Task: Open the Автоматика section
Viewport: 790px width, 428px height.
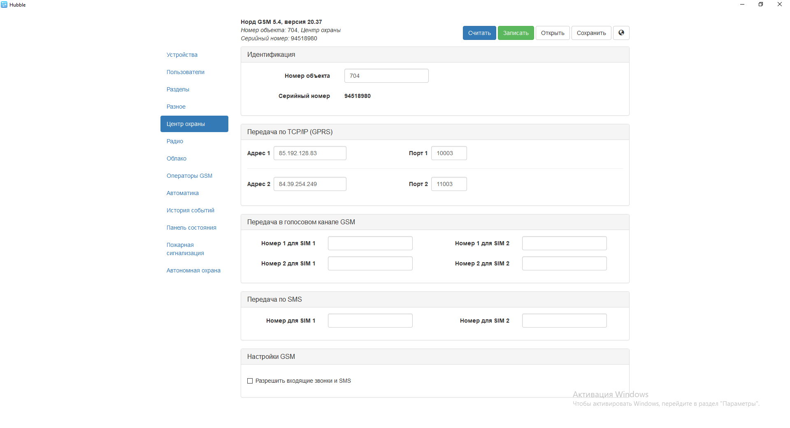Action: click(183, 193)
